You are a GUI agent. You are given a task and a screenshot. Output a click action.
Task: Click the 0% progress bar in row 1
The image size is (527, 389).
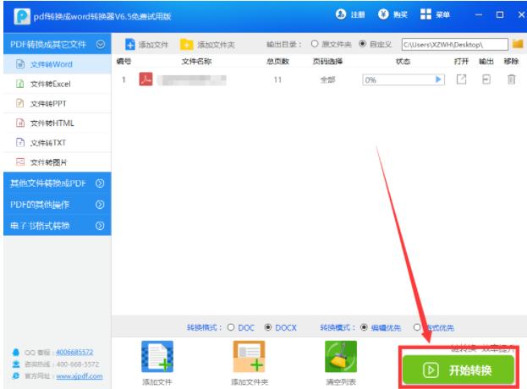(x=403, y=79)
